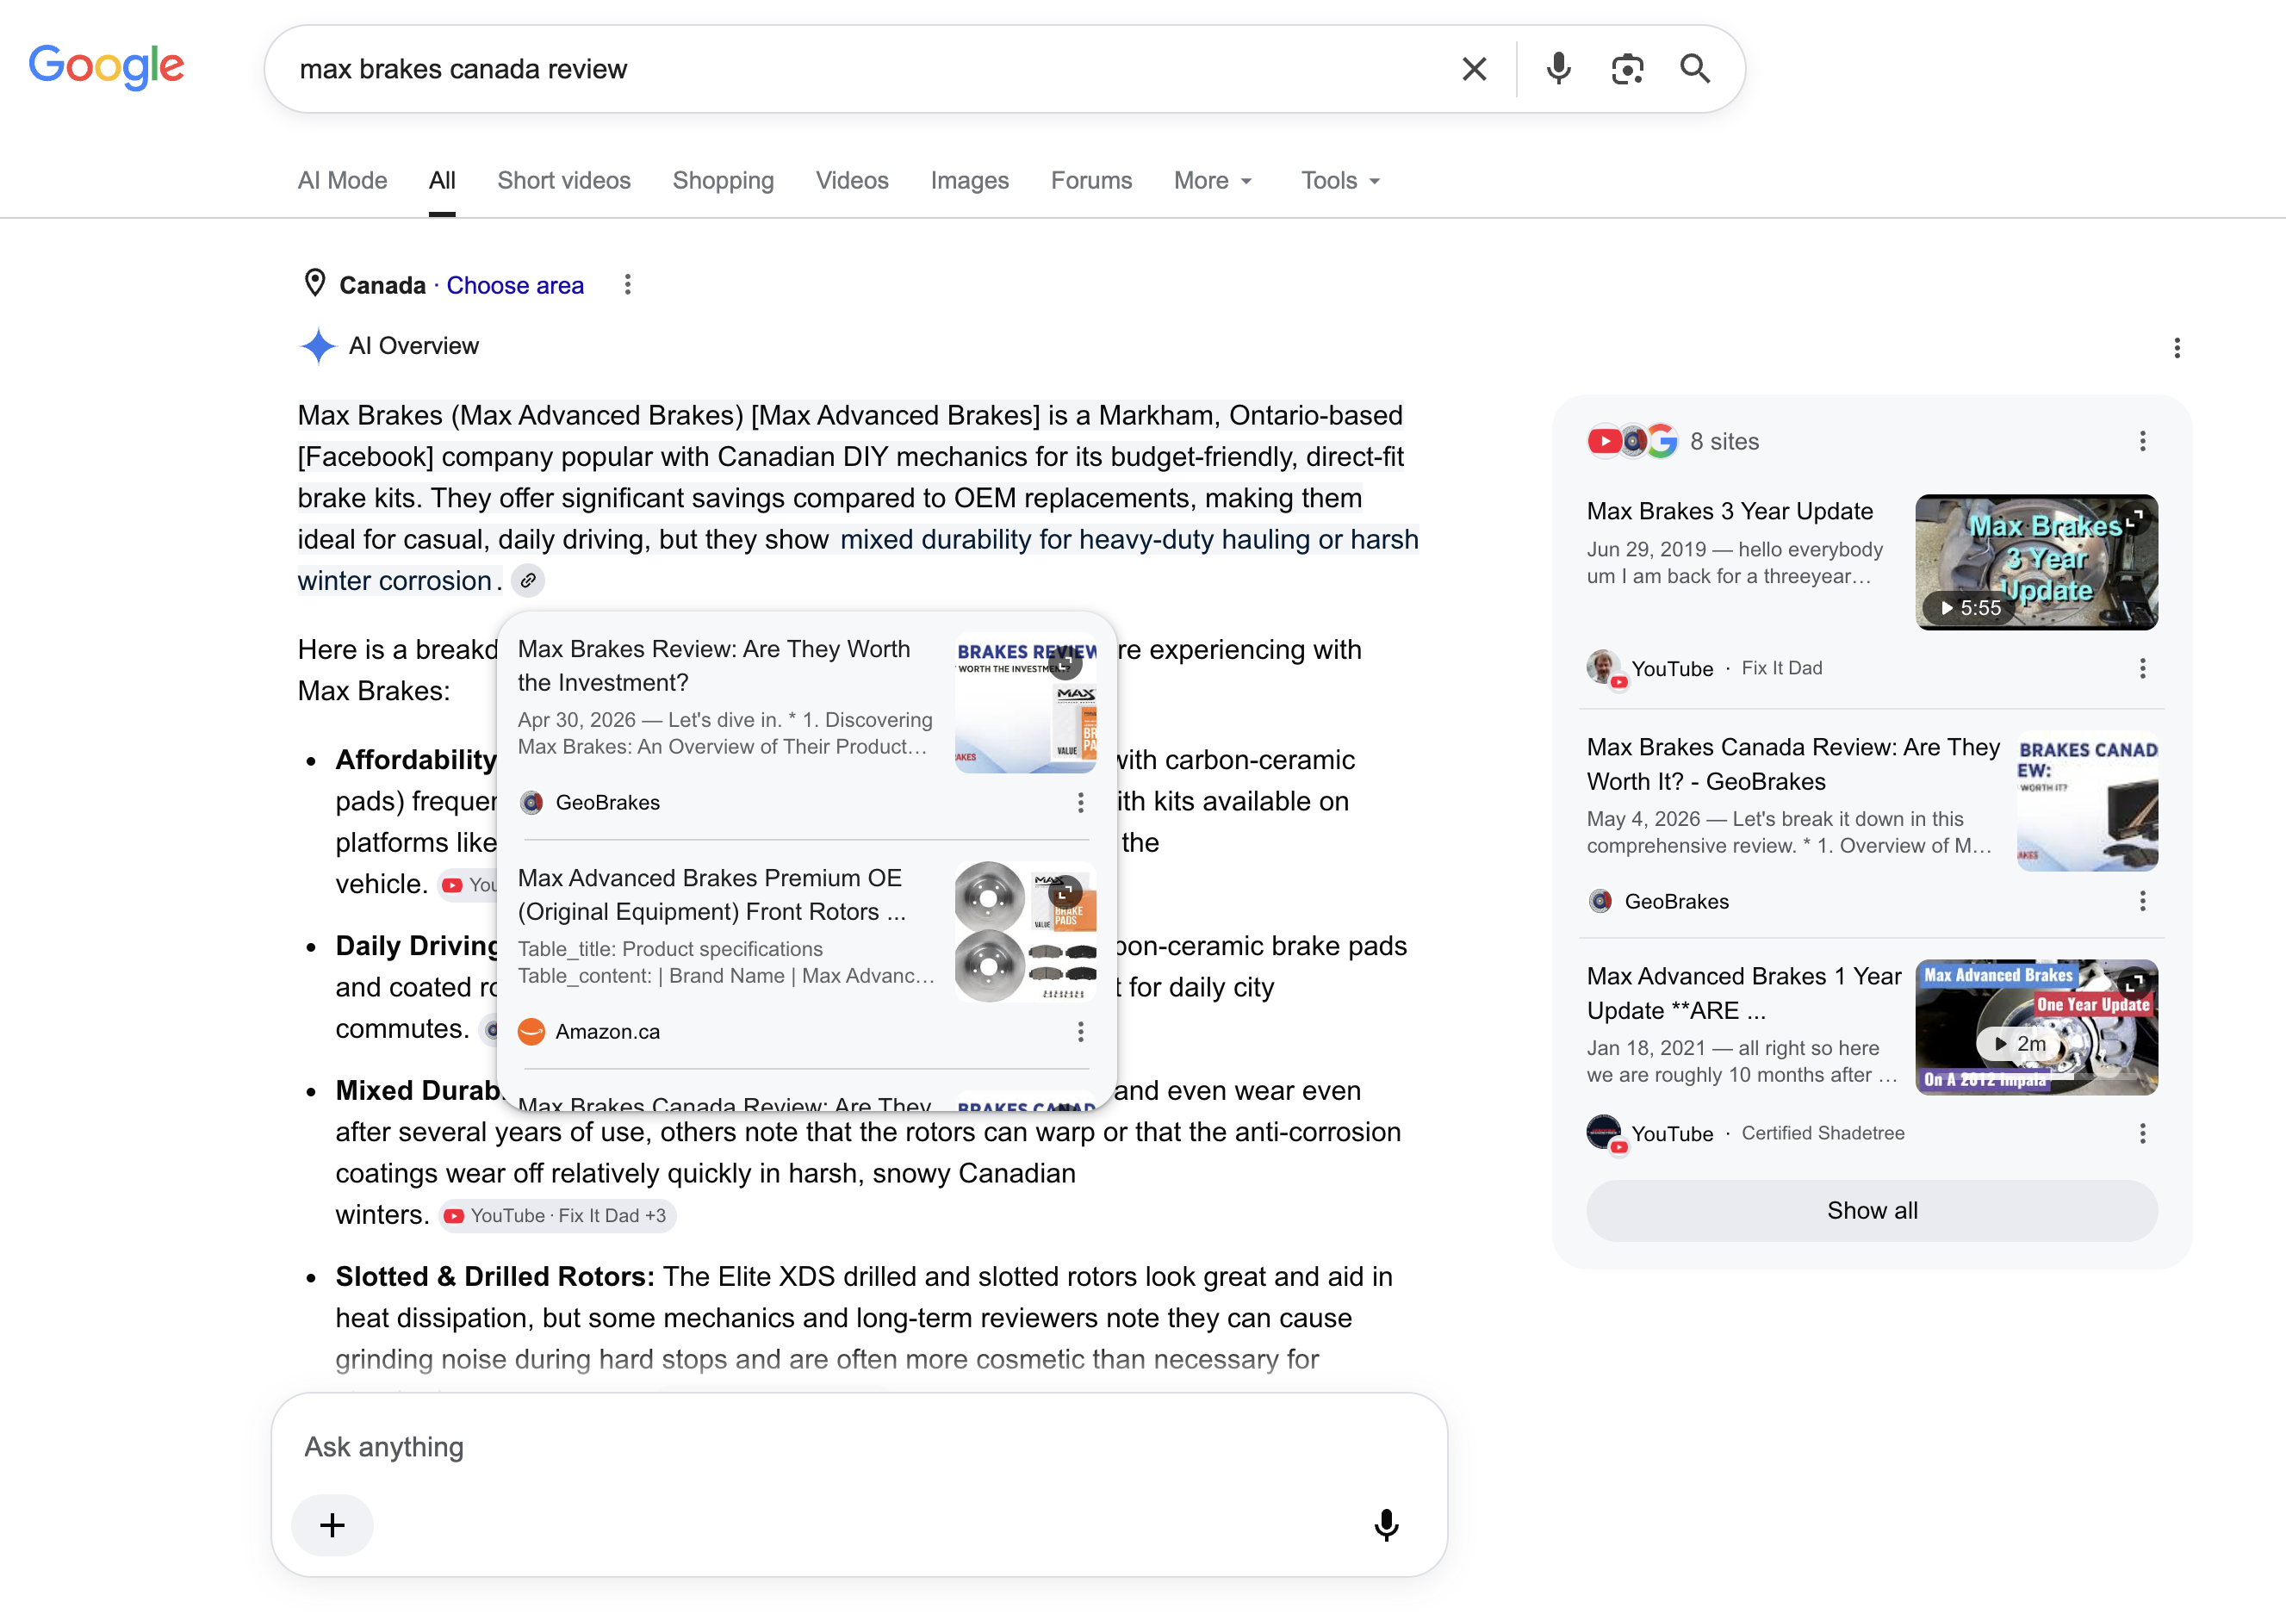Open Max Advanced Brakes Premium OE Front Rotors link
This screenshot has height=1614, width=2286.
coord(713,894)
